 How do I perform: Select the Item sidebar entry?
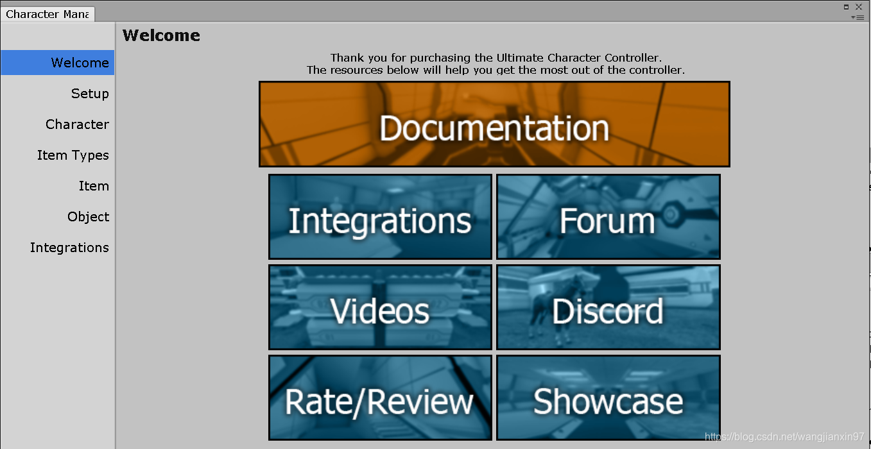point(58,186)
